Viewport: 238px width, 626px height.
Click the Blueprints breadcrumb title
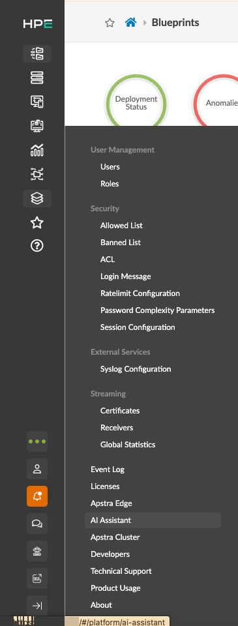(175, 22)
